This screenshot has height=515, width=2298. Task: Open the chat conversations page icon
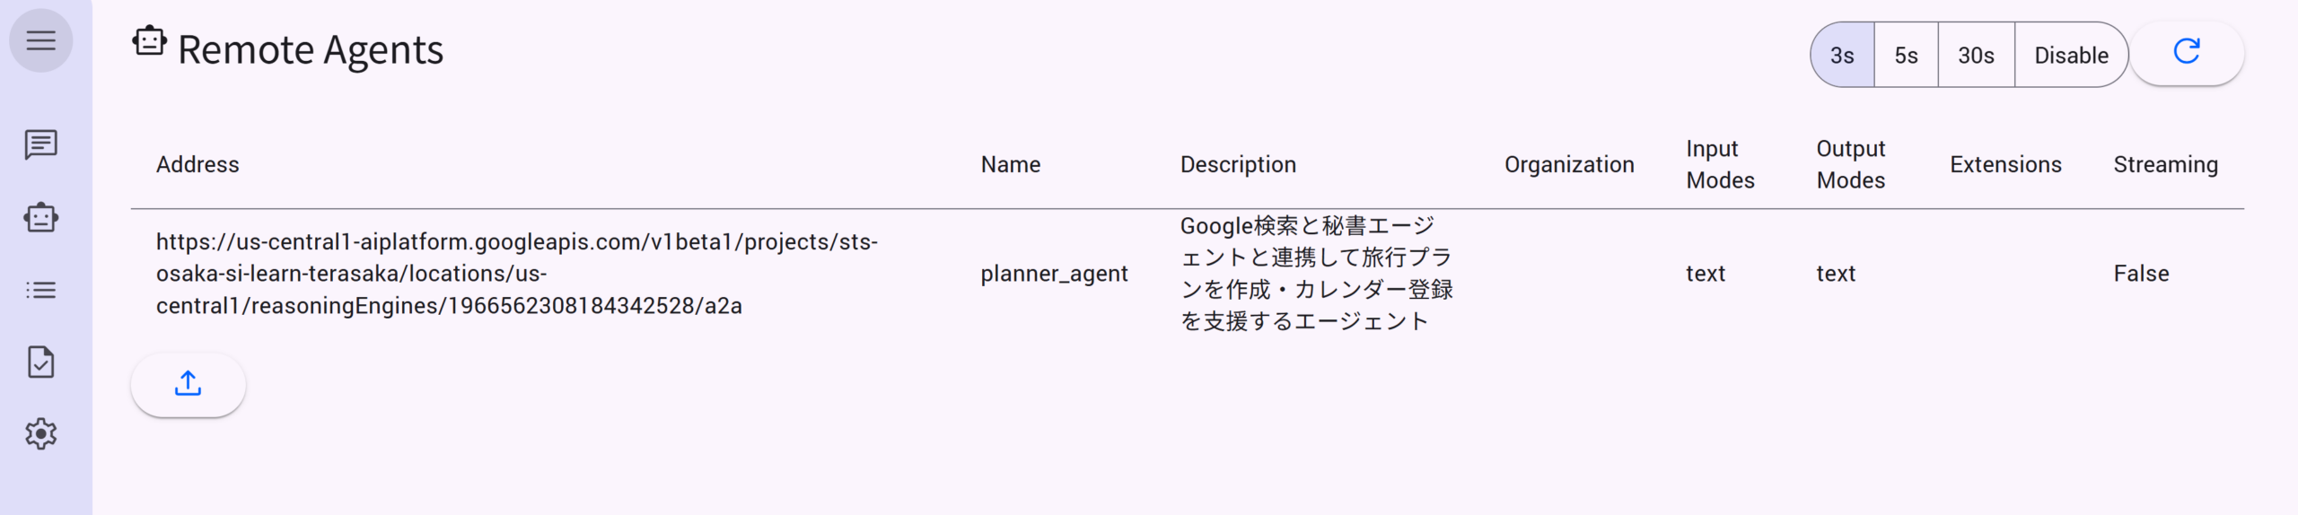[x=40, y=144]
